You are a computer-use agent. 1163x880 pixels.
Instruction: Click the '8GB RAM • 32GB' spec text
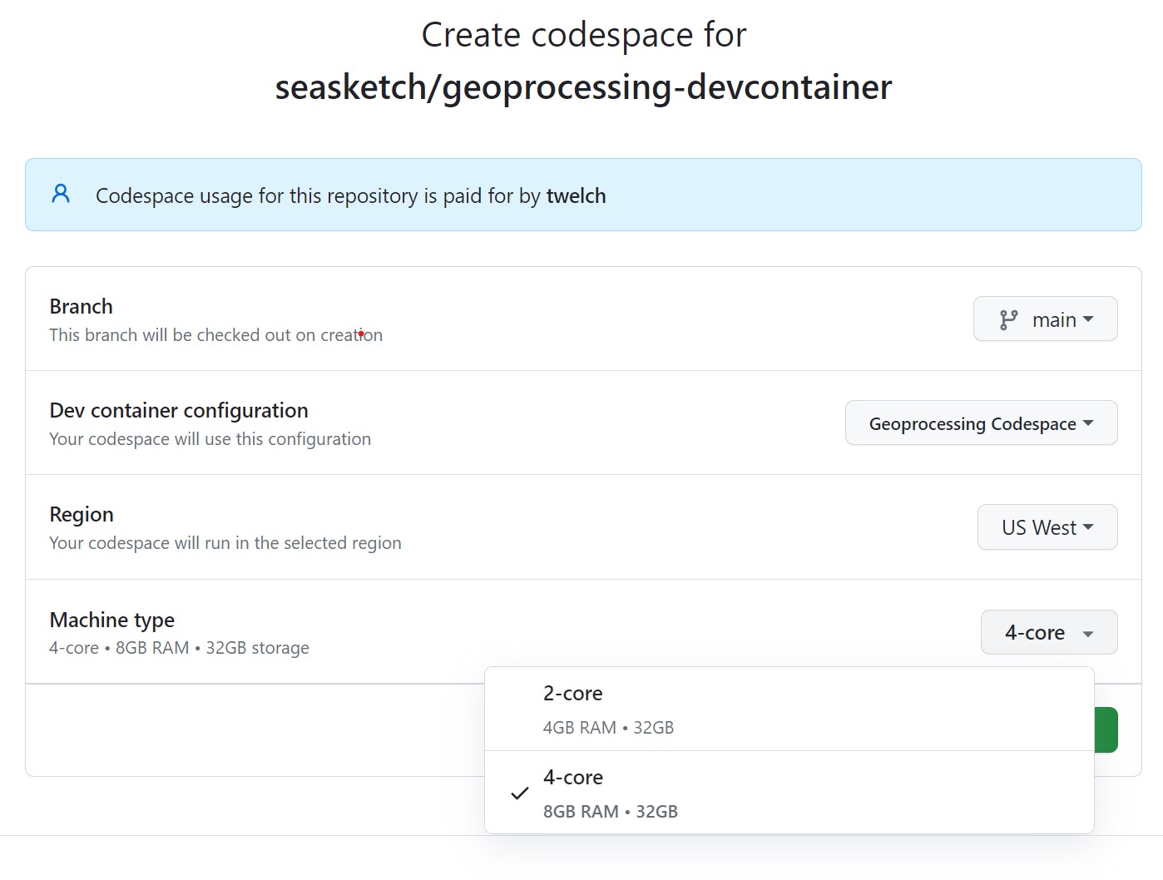(x=610, y=811)
